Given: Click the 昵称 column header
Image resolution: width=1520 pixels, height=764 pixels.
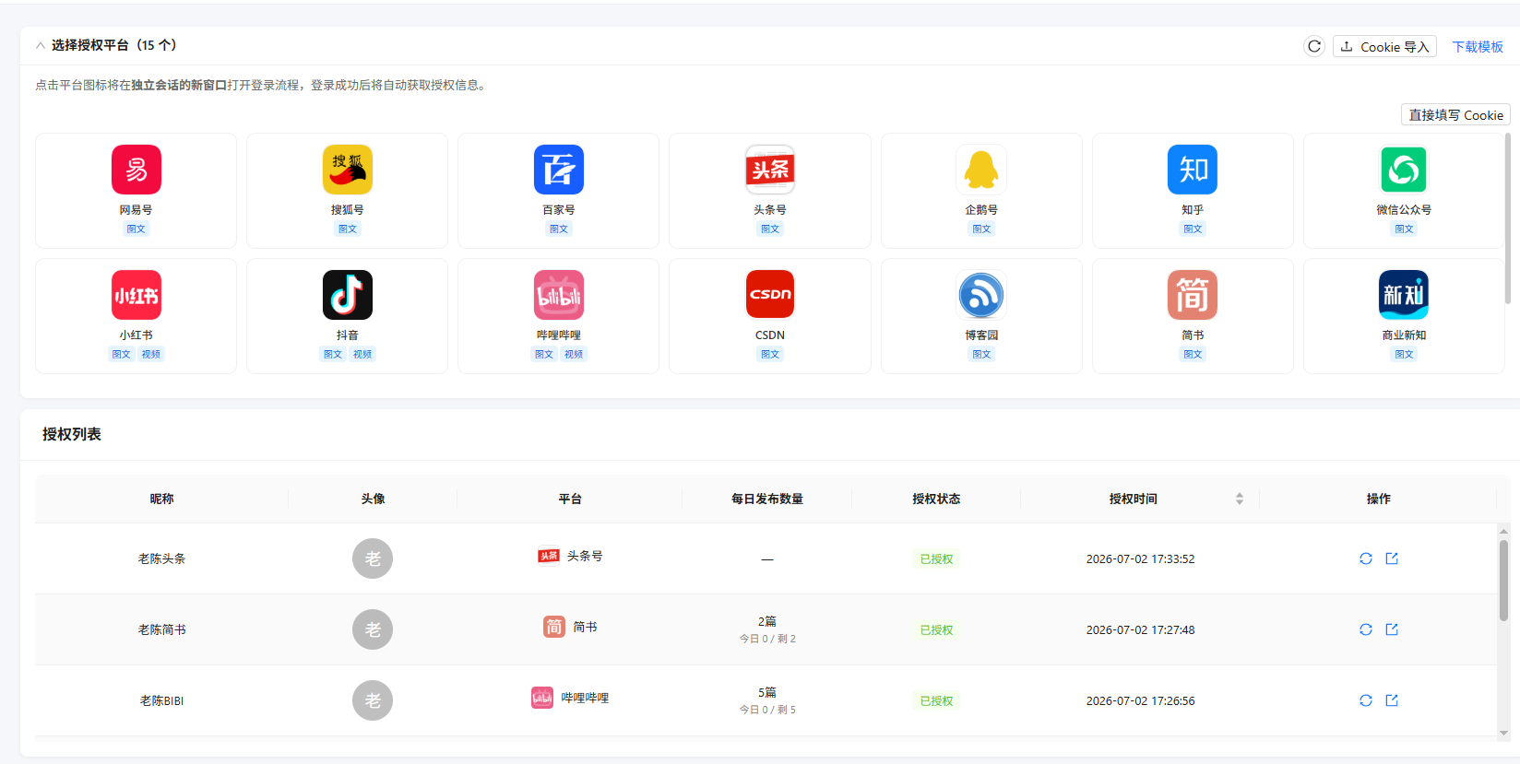Looking at the screenshot, I should tap(161, 499).
